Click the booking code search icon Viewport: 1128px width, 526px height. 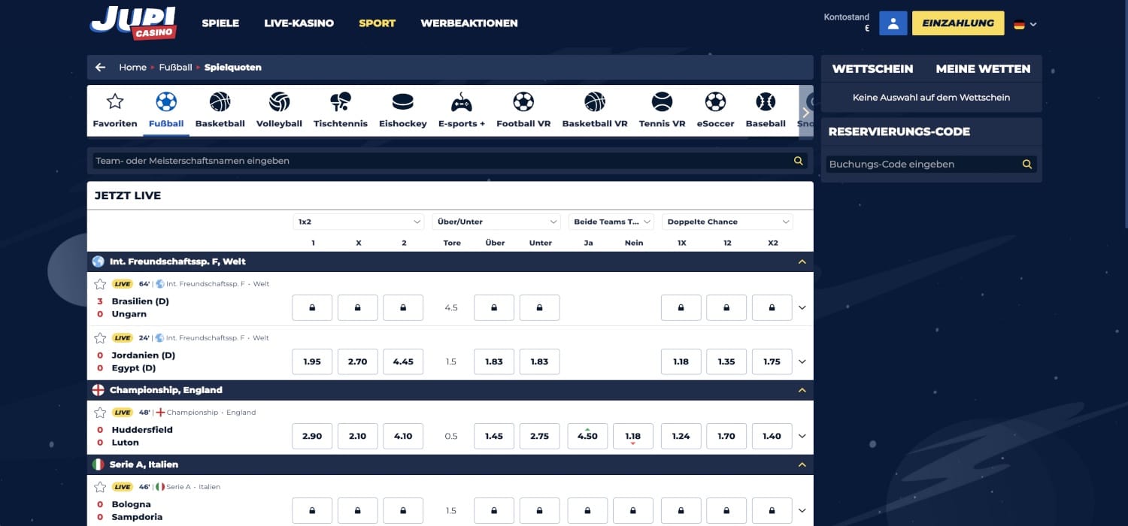[x=1026, y=164]
